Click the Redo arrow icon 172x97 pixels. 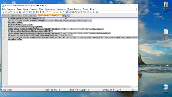[37, 12]
